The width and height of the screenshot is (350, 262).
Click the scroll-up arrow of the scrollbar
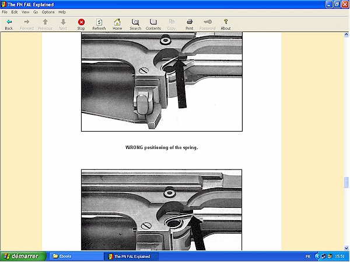[x=346, y=34]
